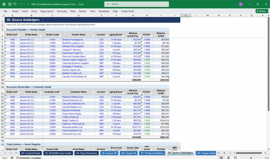Viewport: 270px width, 159px height.
Task: Click the horizontal scroll right arrow
Action: (265, 153)
